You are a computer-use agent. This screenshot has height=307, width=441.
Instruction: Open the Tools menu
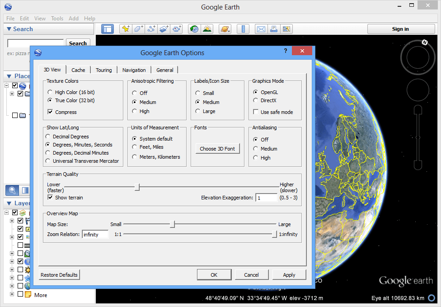(x=57, y=18)
